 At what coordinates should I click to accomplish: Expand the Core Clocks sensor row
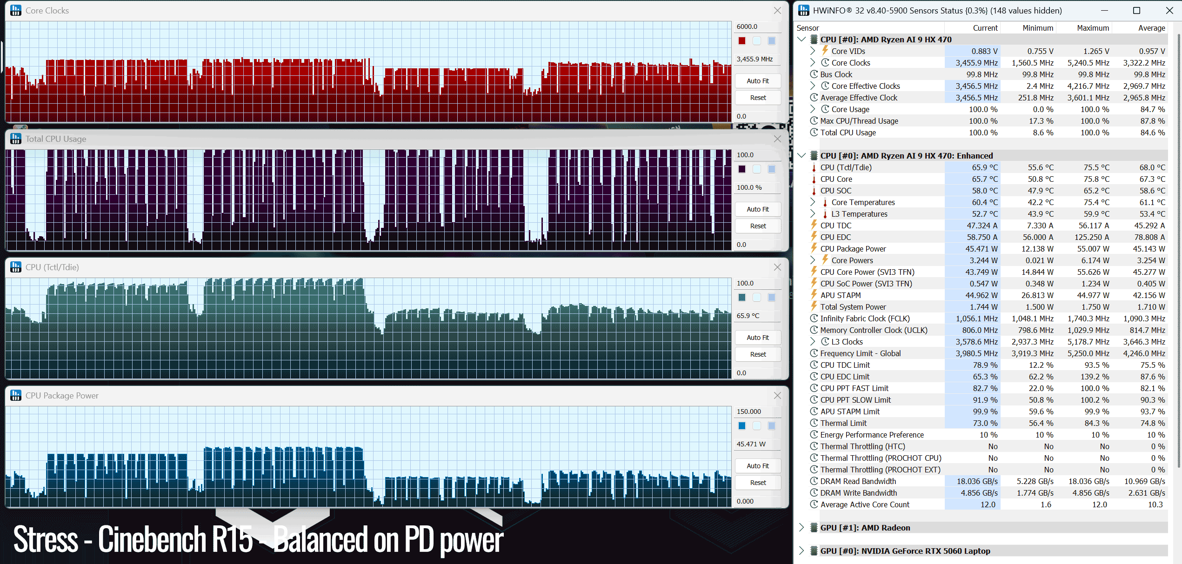(813, 62)
